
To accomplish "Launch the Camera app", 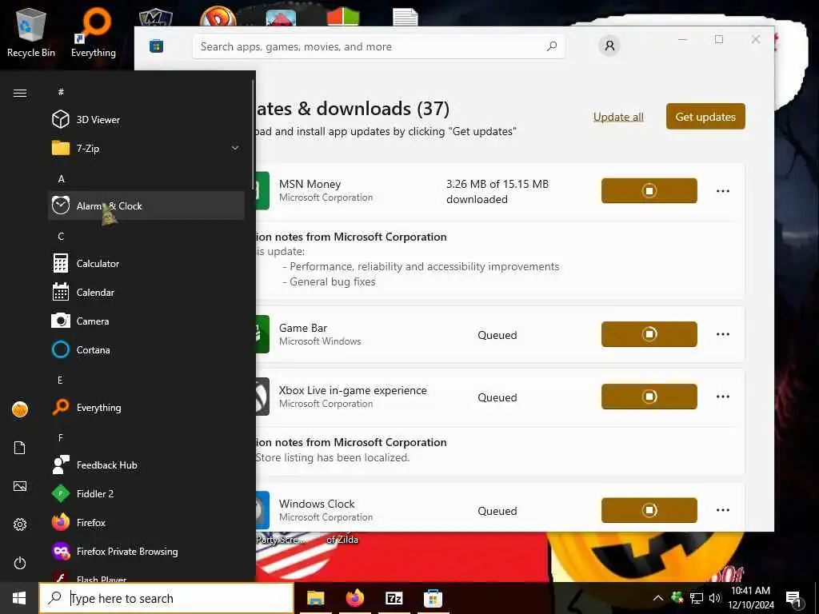I will coord(146,321).
